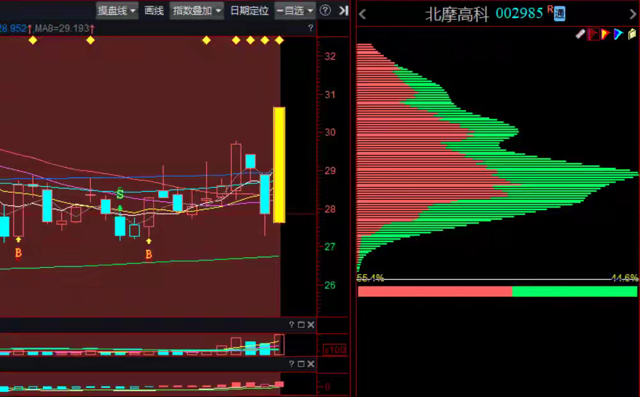This screenshot has height=397, width=640.
Task: Click help icon on the volume sub-panel
Action: tap(291, 325)
